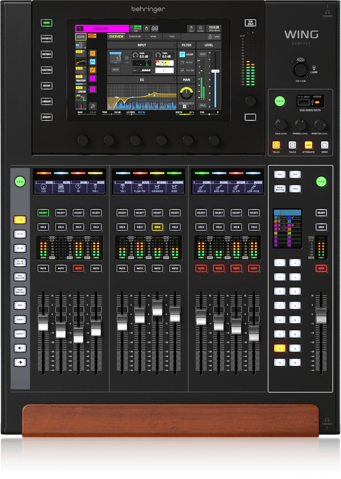The image size is (341, 479).
Task: Tap the KICK drum icon on the scribble strip
Action: (43, 187)
